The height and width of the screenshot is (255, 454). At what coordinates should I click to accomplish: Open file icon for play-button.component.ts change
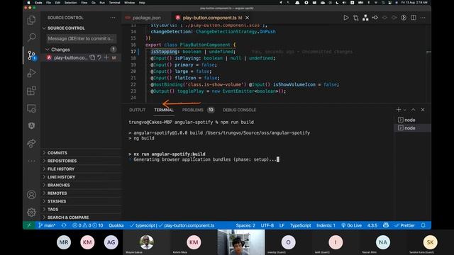[x=92, y=57]
